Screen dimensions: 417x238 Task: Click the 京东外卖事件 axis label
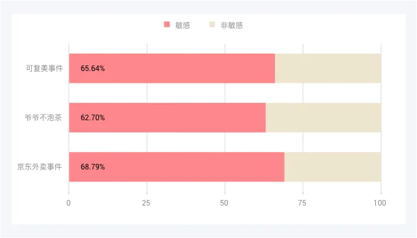point(40,166)
